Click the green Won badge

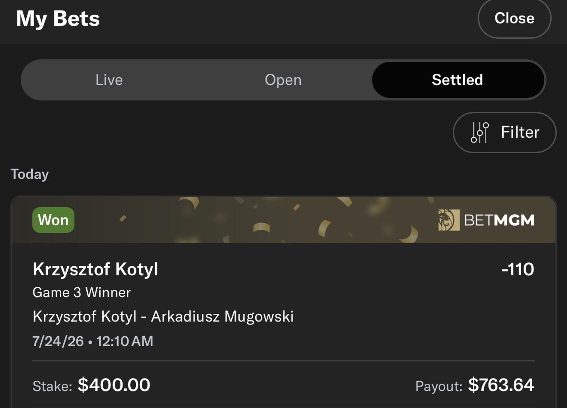click(53, 220)
